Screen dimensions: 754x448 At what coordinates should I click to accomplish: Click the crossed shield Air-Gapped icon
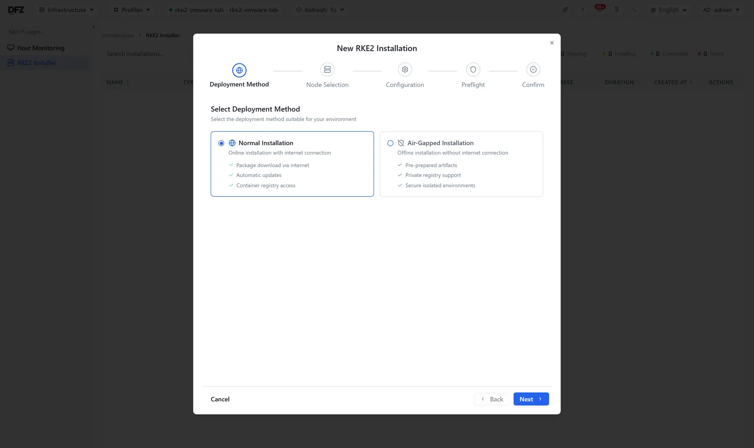point(401,143)
